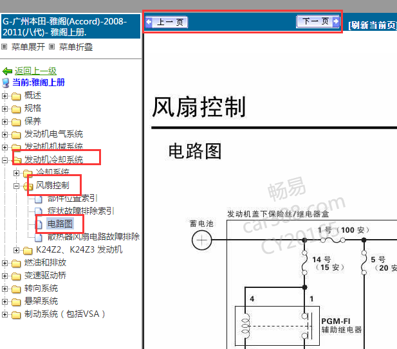Image resolution: width=397 pixels, height=349 pixels.
Task: Click the 发动机电气系统 folder icon
Action: 16,135
